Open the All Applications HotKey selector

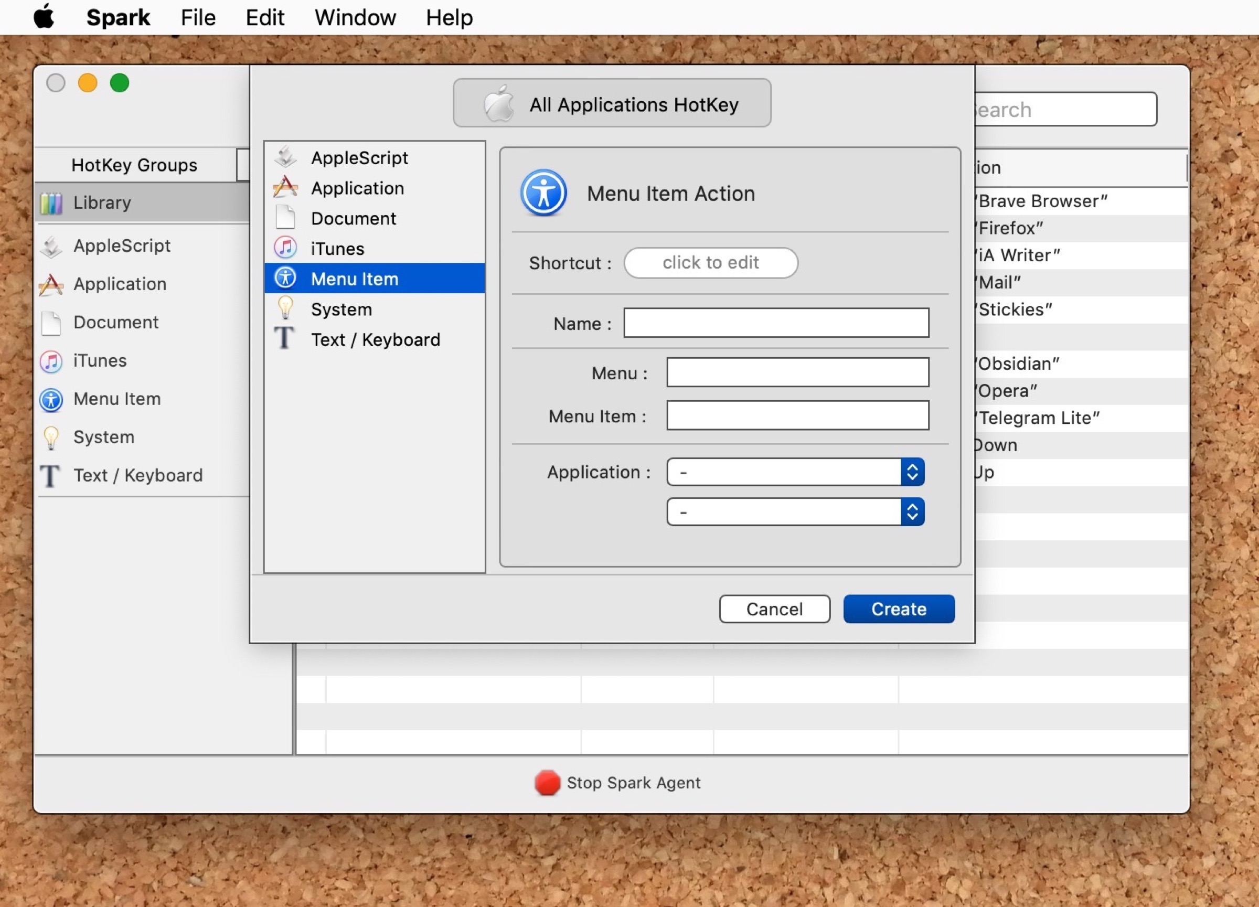pyautogui.click(x=612, y=104)
